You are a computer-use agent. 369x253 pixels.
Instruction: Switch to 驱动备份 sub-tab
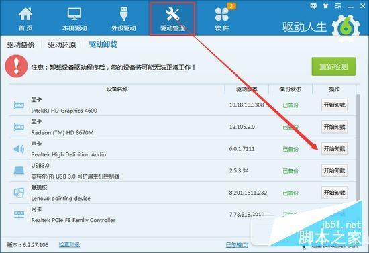pos(21,44)
